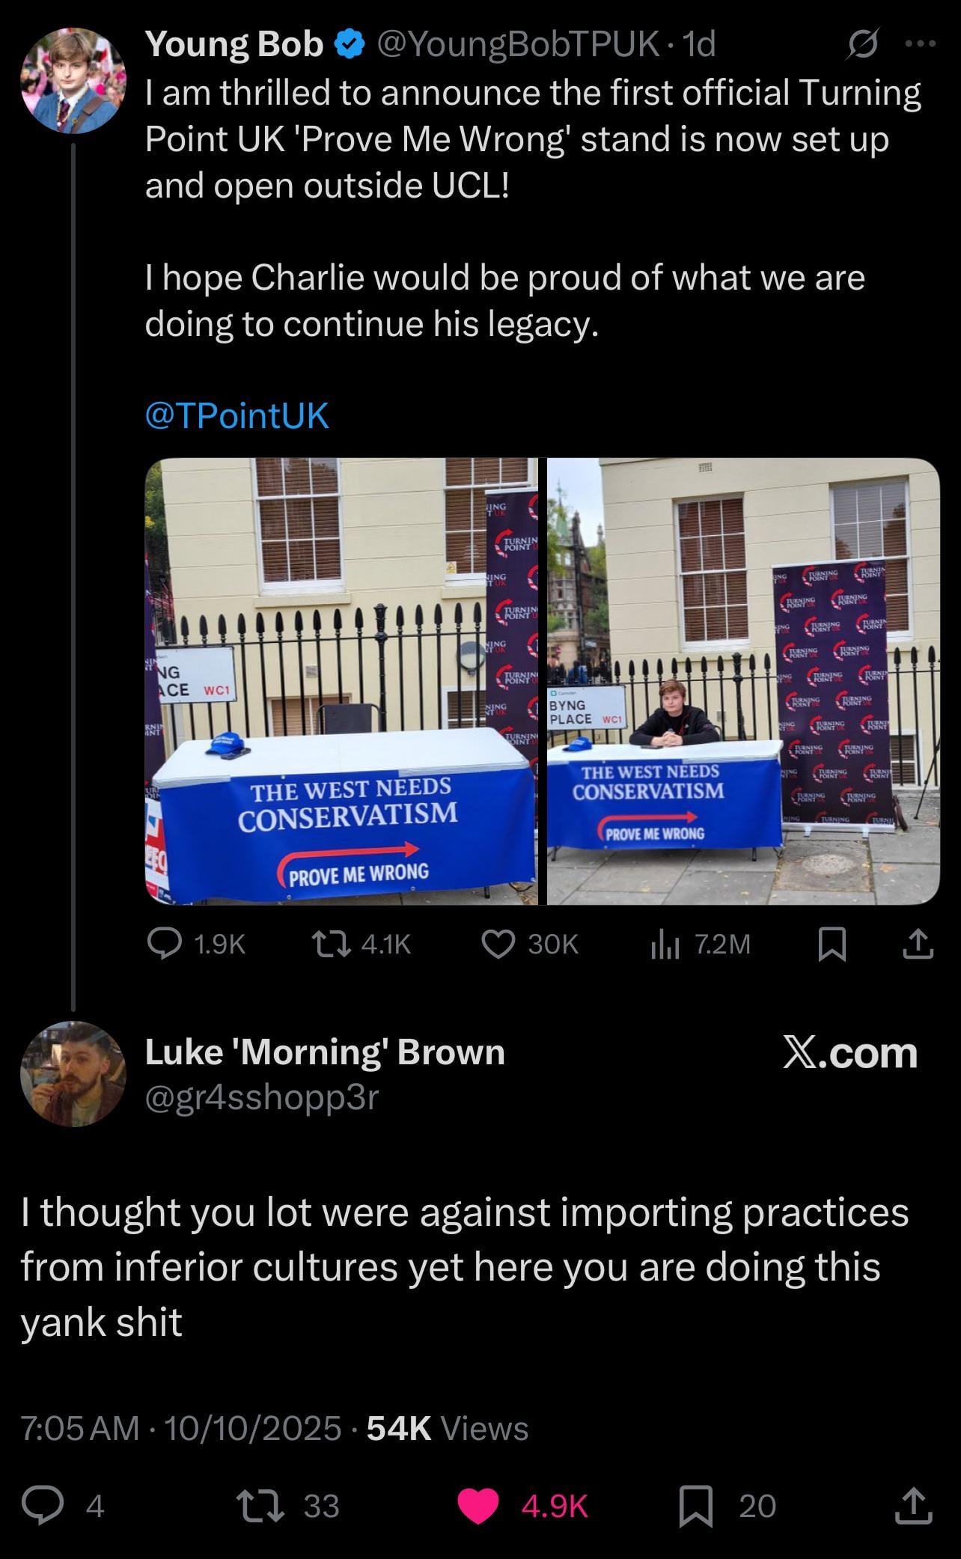Reply to Luke Brown's post
The height and width of the screenshot is (1559, 961).
point(63,1505)
